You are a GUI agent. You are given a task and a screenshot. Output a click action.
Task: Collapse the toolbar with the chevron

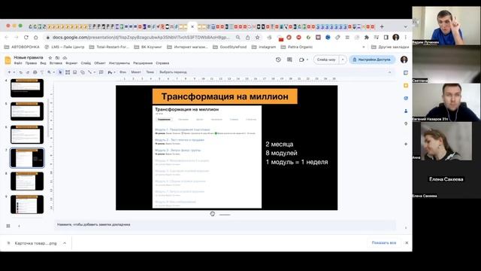click(389, 72)
